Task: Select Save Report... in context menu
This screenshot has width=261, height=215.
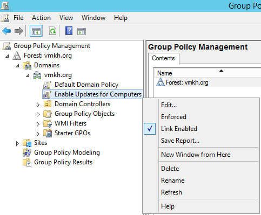Action: [x=201, y=141]
